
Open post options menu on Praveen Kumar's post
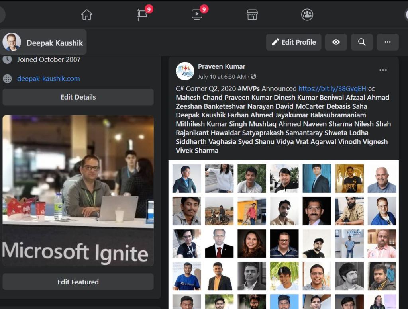click(383, 70)
